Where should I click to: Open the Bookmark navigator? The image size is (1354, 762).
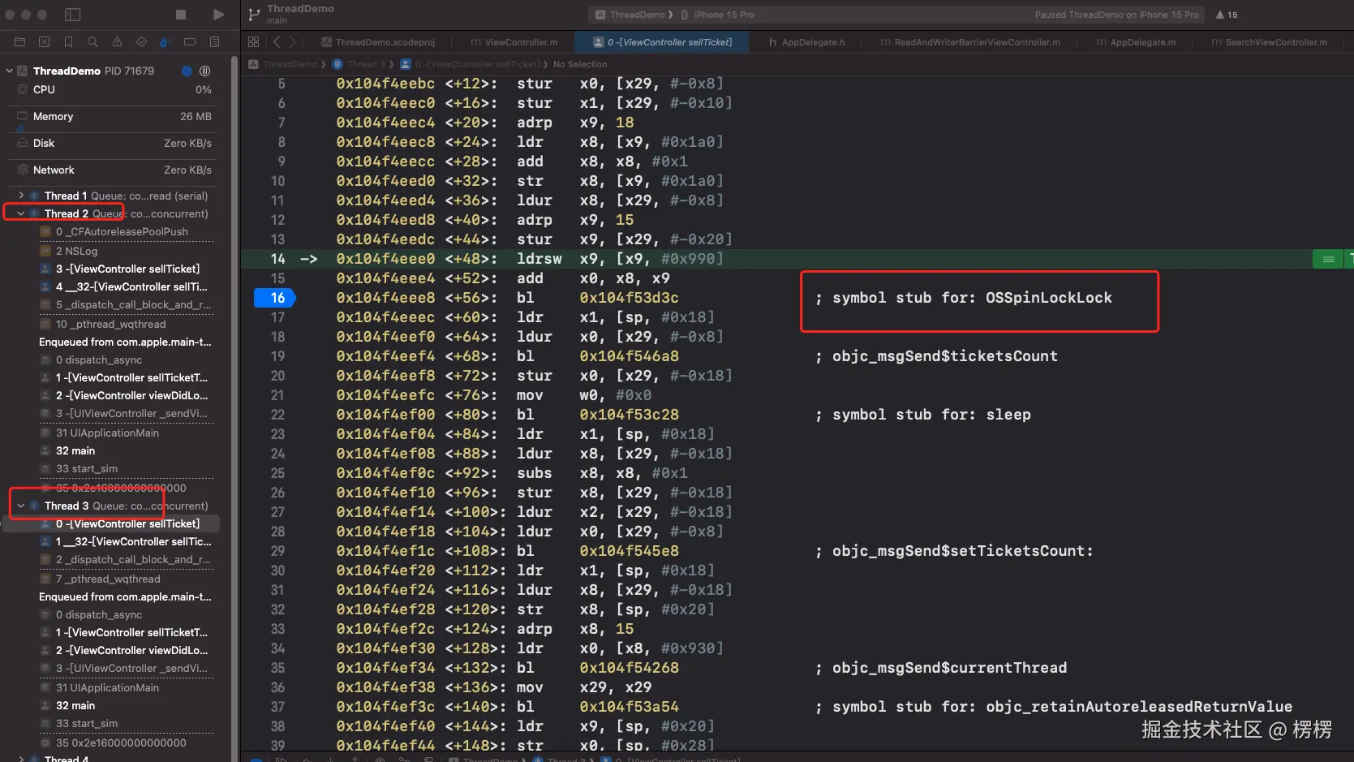pyautogui.click(x=69, y=42)
